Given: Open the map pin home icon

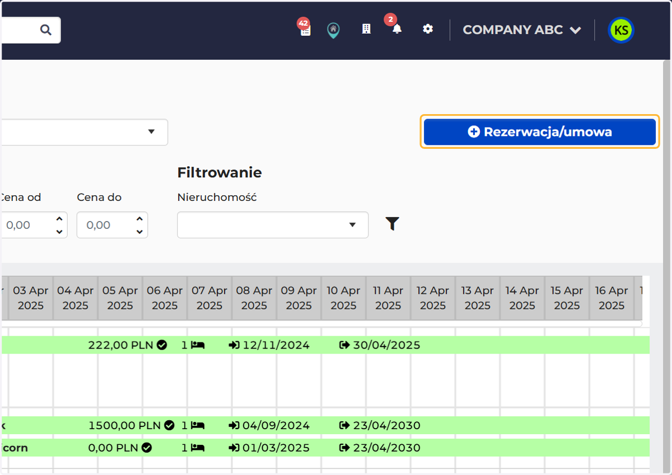Looking at the screenshot, I should pyautogui.click(x=333, y=30).
